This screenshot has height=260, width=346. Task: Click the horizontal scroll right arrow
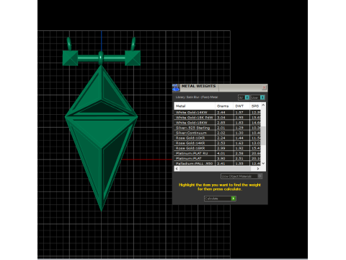pos(258,168)
